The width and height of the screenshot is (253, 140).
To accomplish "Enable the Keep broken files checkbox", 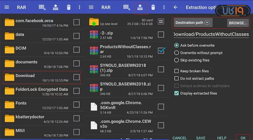I will pos(177,71).
